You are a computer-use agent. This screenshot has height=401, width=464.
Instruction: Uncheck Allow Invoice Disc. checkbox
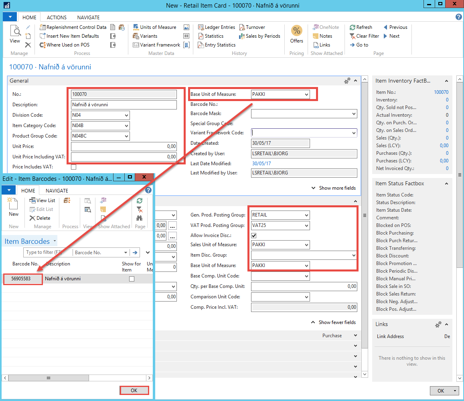click(253, 235)
